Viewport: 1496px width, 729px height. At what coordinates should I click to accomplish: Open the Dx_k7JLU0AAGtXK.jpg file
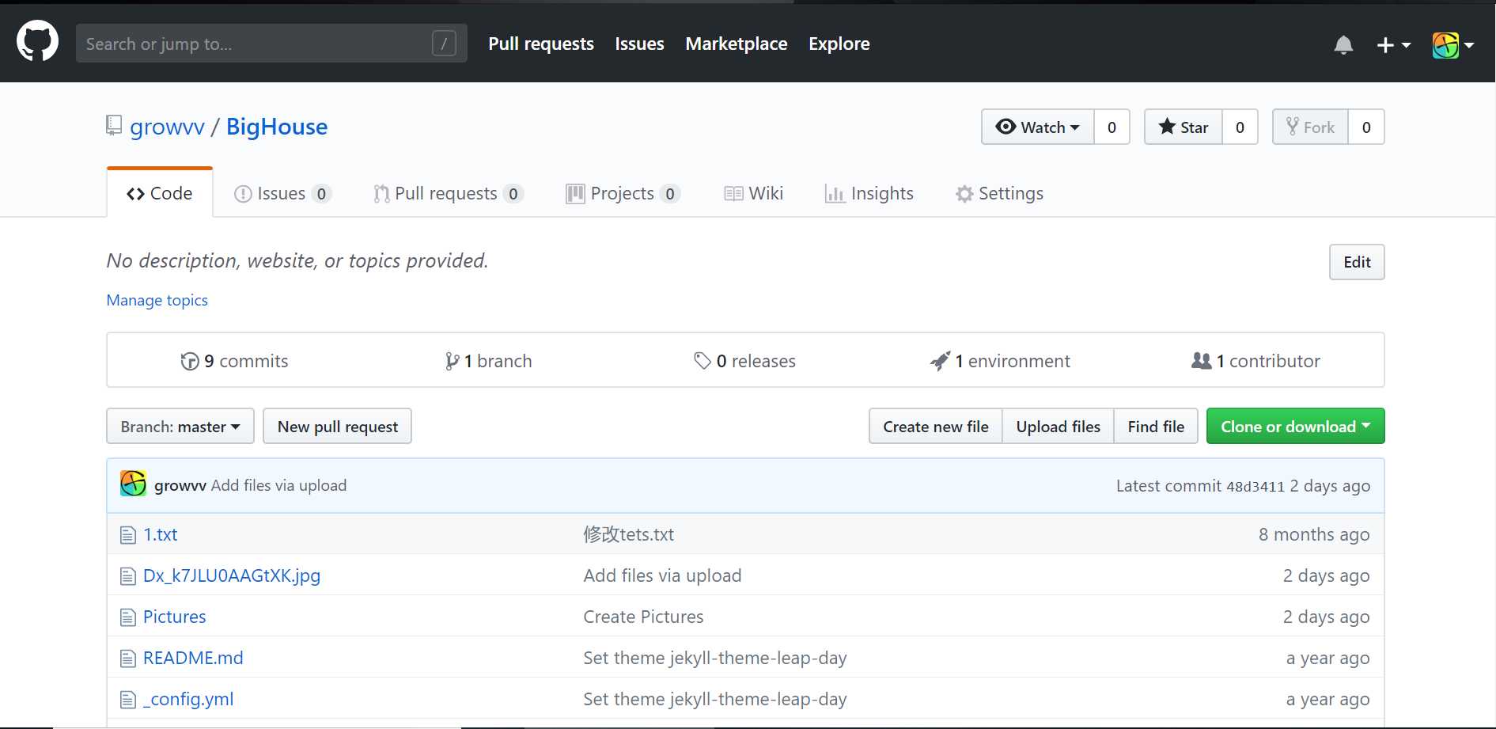[232, 575]
